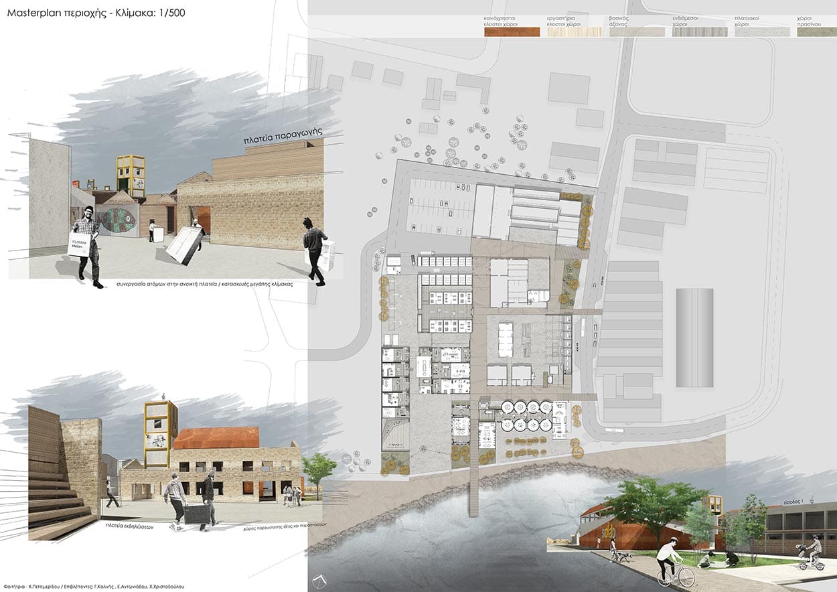Pick the ενδιάμεσοι χώροι striped grey swatch
The height and width of the screenshot is (592, 837).
pos(700,31)
